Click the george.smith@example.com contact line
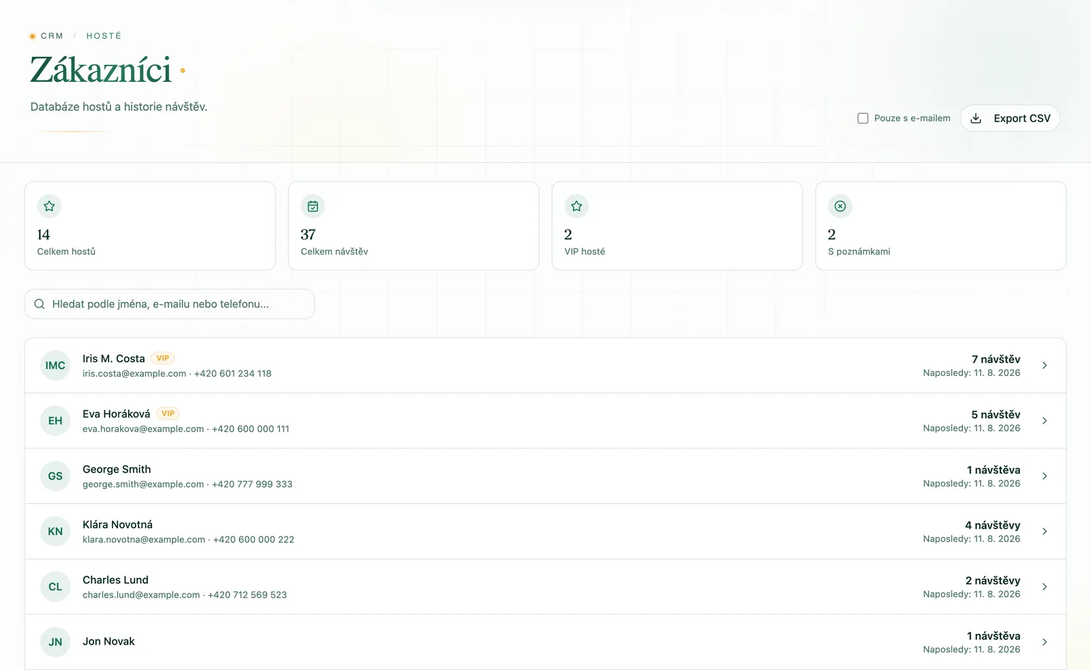This screenshot has height=670, width=1091. click(188, 484)
